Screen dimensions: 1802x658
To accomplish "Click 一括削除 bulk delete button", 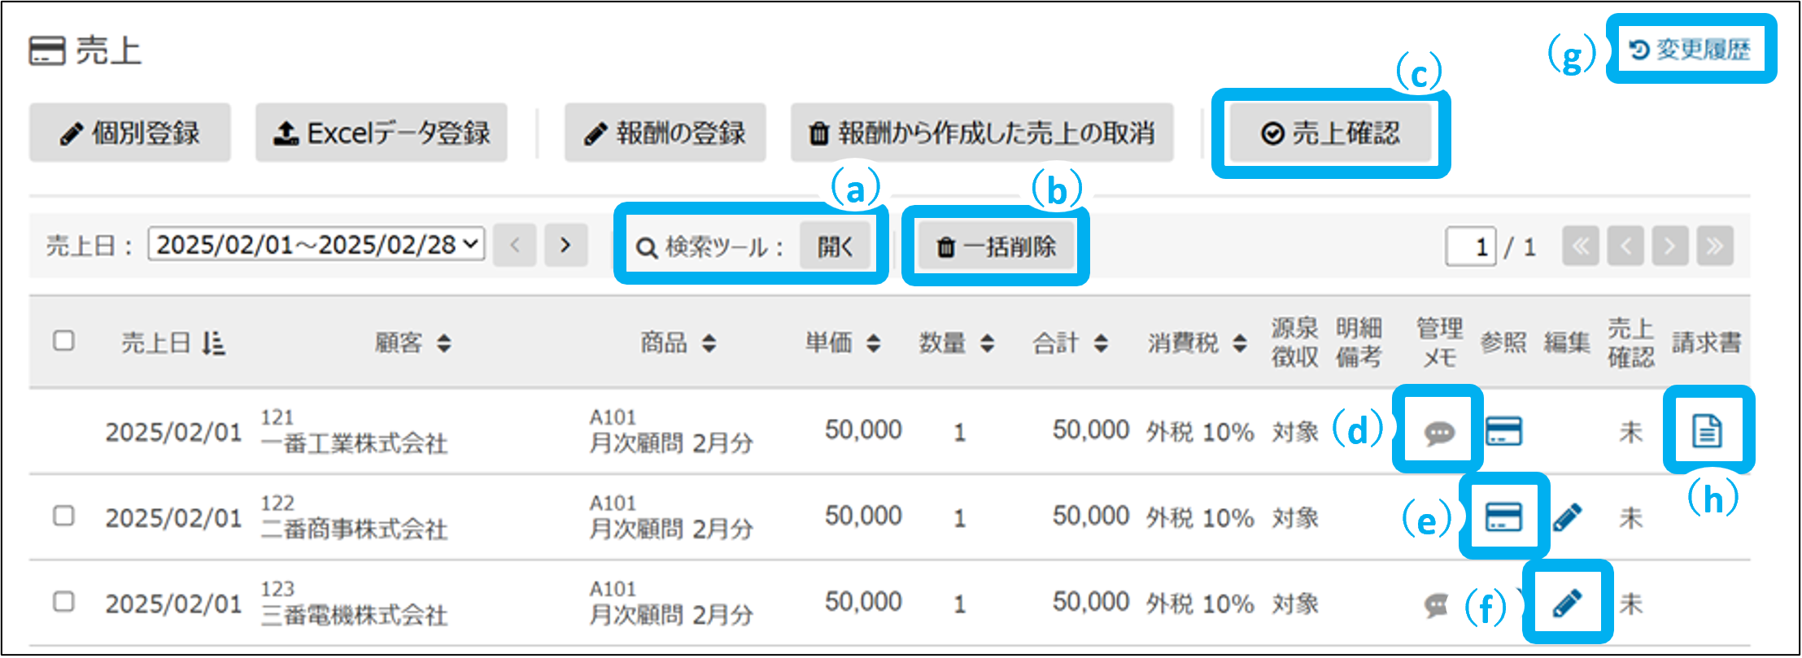I will pyautogui.click(x=996, y=246).
